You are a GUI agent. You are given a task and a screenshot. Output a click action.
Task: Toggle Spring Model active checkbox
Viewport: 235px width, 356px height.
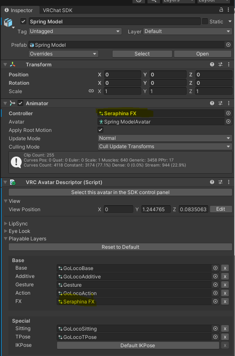[x=23, y=21]
